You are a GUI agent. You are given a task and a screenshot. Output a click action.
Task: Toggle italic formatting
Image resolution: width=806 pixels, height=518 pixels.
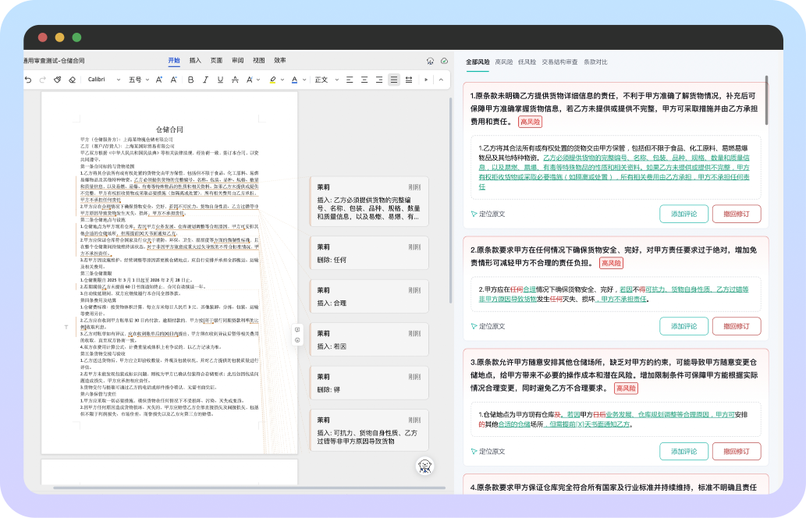205,80
